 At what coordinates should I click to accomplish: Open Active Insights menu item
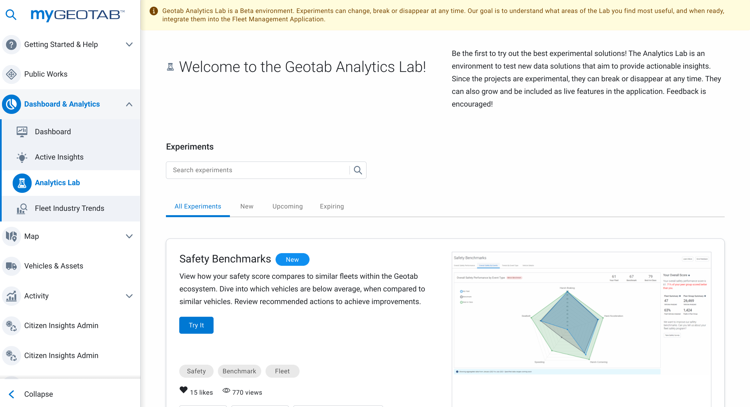pos(71,157)
